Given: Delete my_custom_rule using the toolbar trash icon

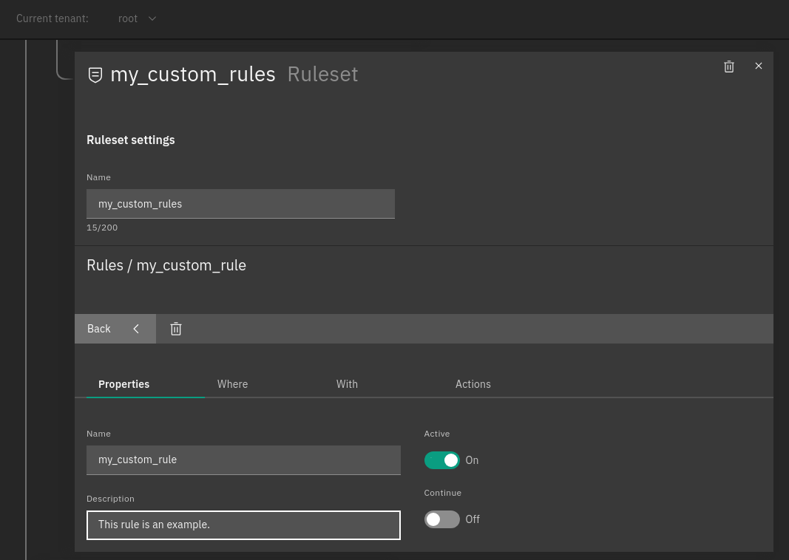Looking at the screenshot, I should click(175, 329).
